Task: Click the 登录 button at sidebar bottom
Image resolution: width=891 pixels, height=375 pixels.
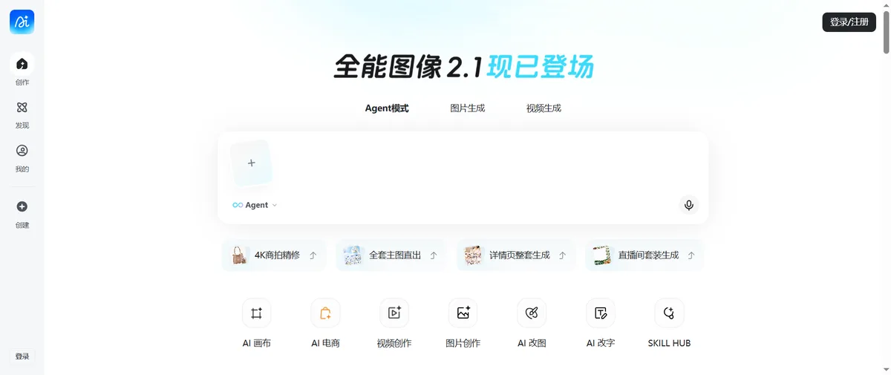Action: coord(22,356)
